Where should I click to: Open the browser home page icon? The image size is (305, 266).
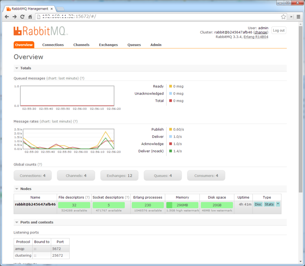click(x=30, y=17)
